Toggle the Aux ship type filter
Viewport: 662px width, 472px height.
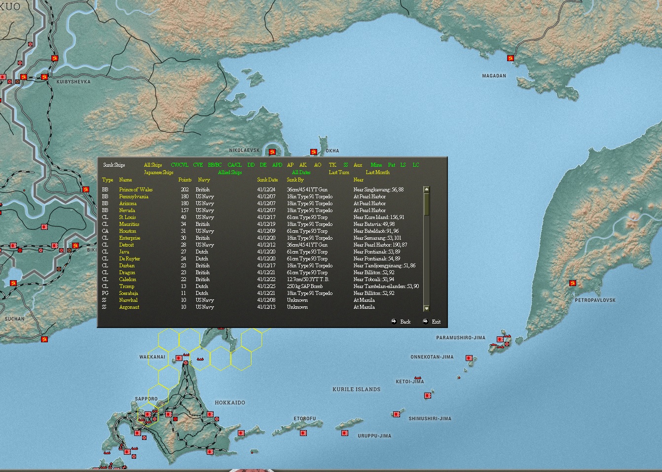pos(358,165)
